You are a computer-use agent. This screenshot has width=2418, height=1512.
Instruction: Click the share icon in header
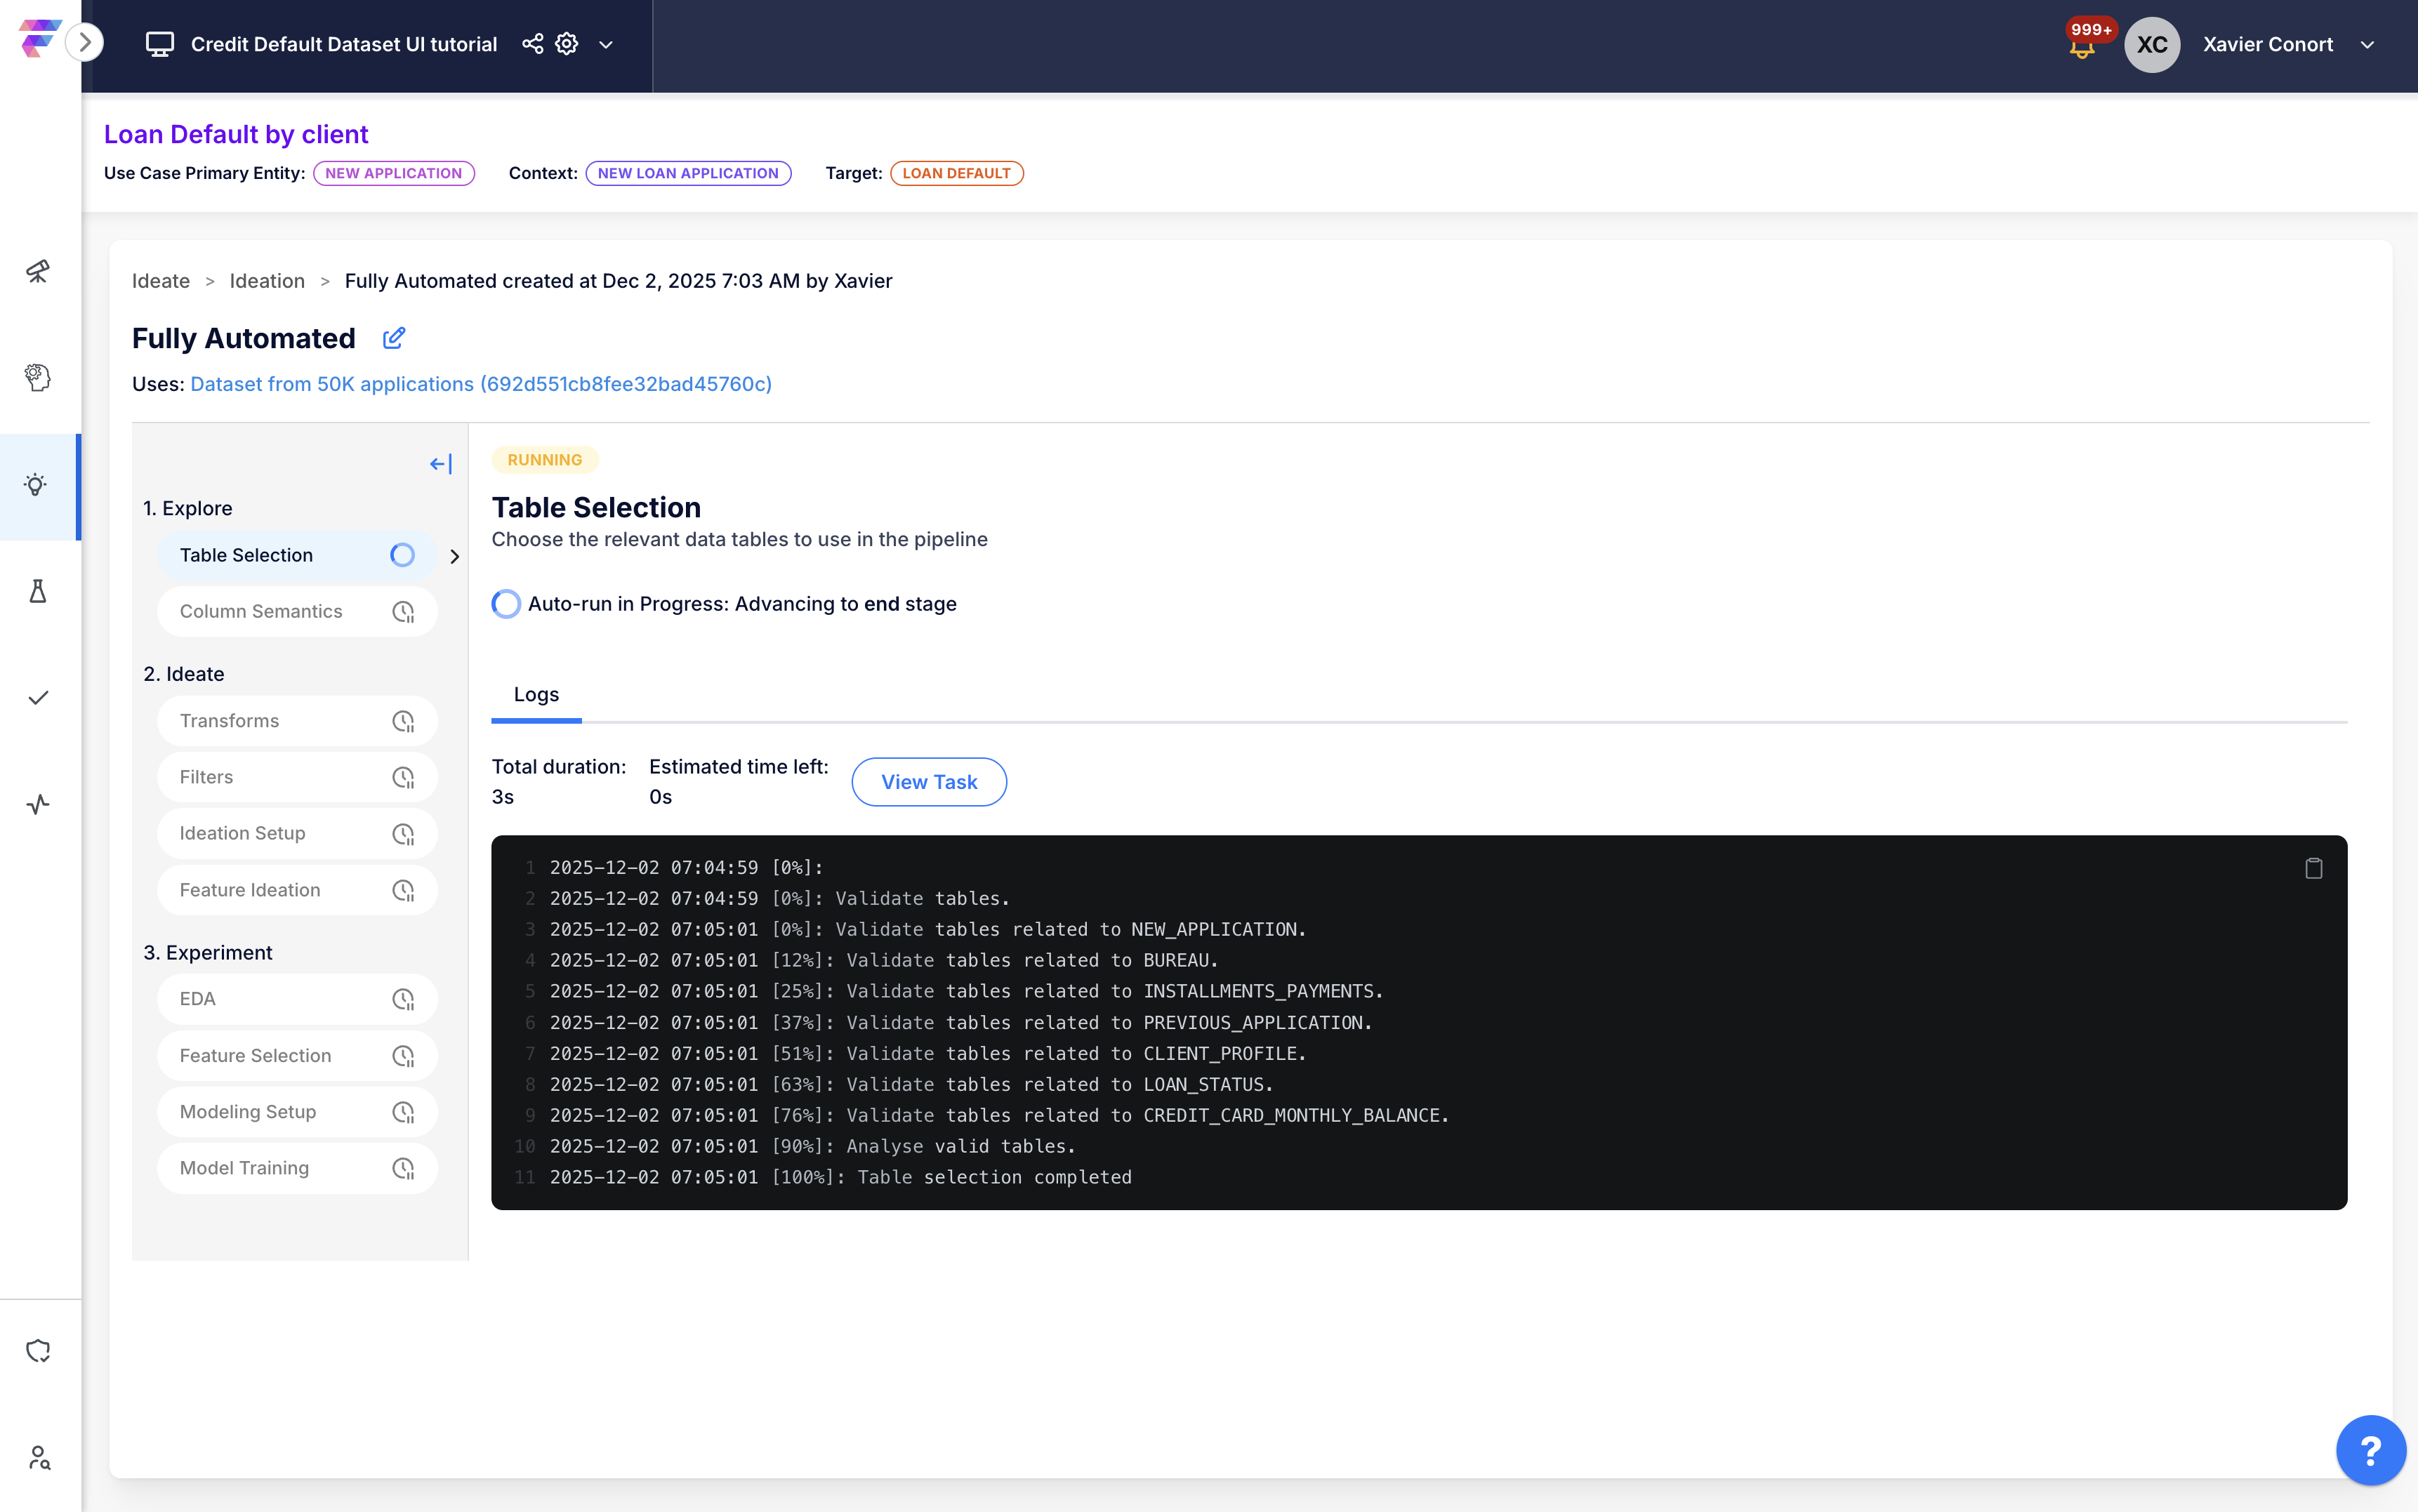click(x=532, y=44)
